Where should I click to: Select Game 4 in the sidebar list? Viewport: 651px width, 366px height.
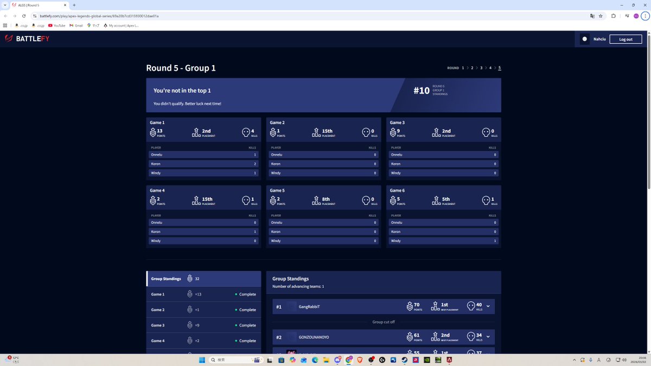[x=203, y=341]
